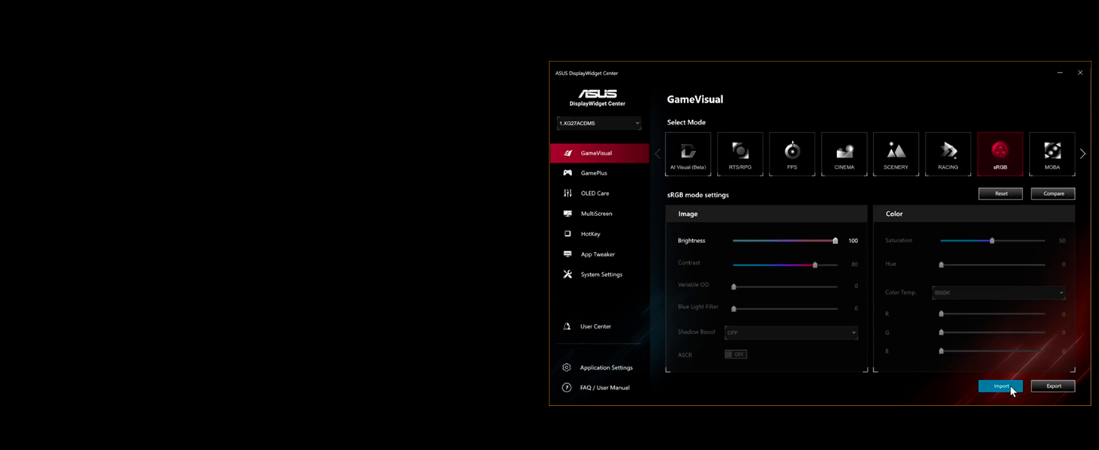Open the Color Temp dropdown
The image size is (1099, 450).
[x=998, y=292]
